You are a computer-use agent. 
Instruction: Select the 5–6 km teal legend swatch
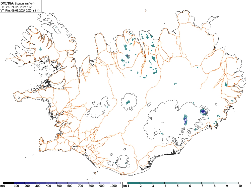(183, 183)
